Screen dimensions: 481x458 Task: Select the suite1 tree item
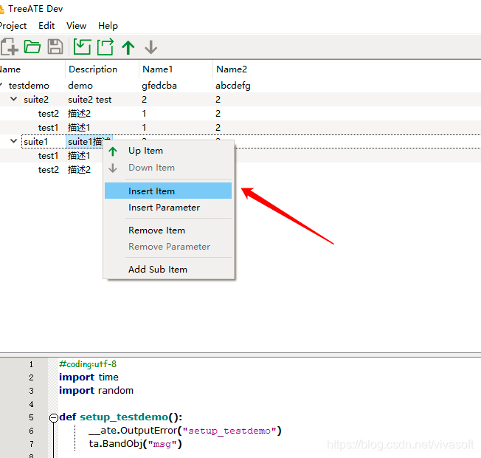click(36, 142)
